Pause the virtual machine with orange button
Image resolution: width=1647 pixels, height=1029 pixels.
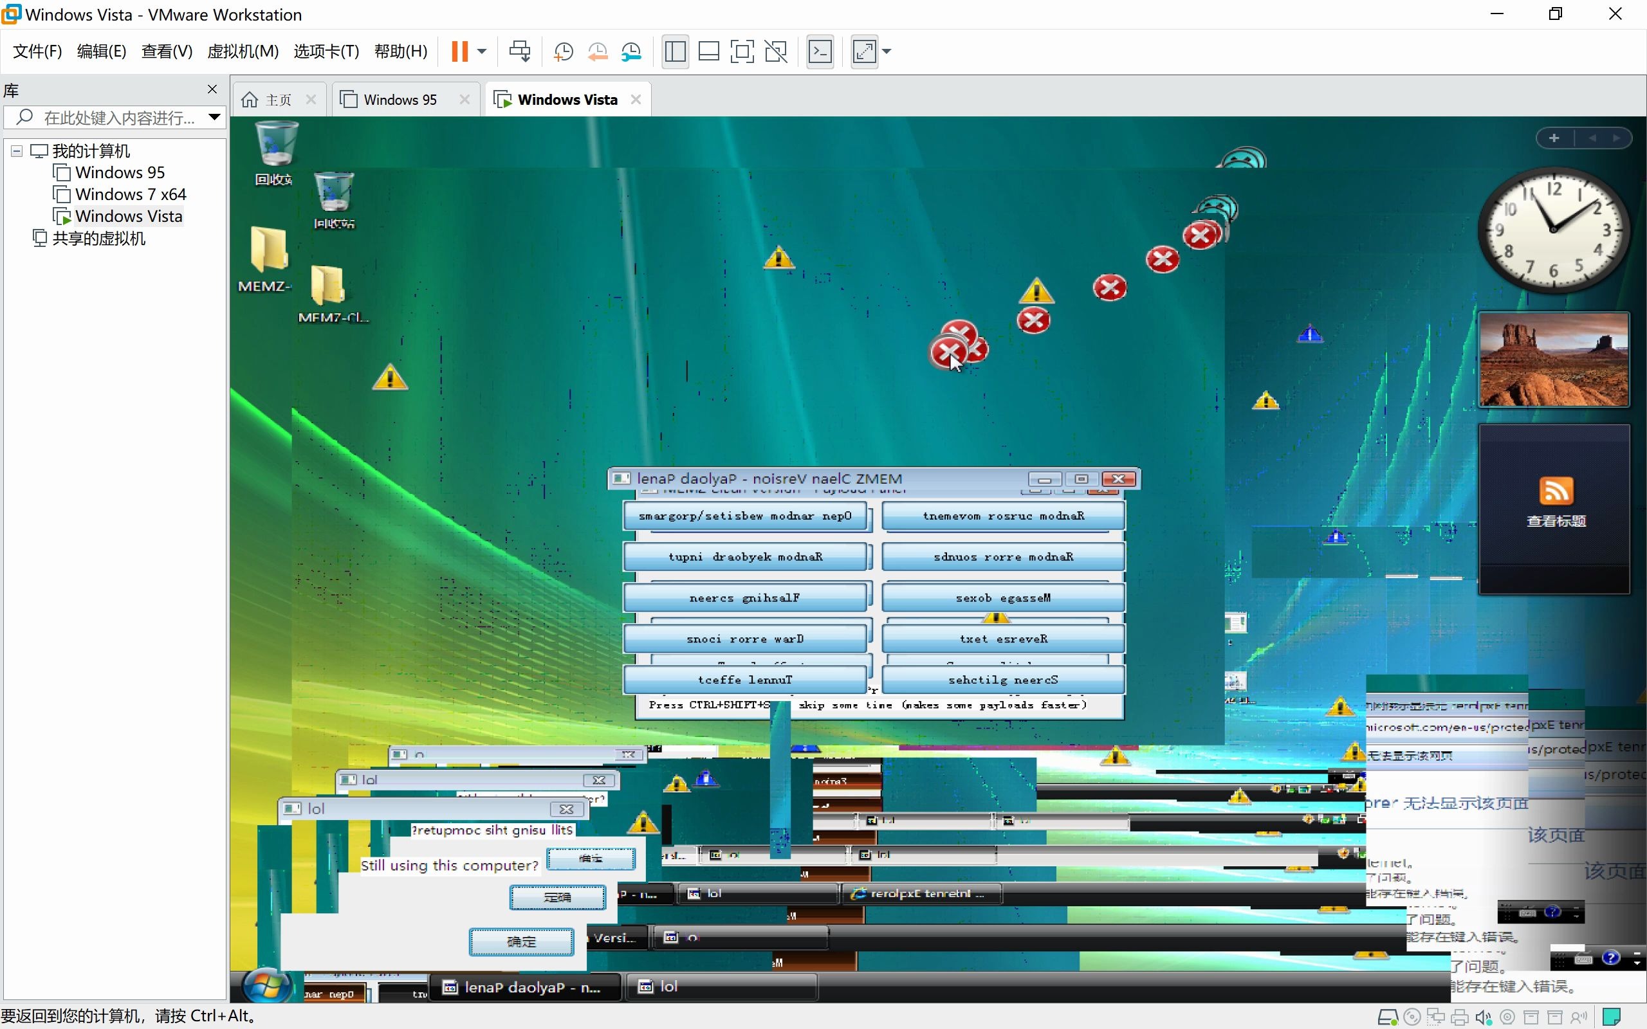tap(460, 51)
